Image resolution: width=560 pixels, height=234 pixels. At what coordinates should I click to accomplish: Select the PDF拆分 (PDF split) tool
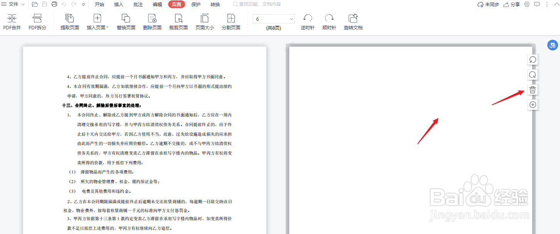coord(37,21)
